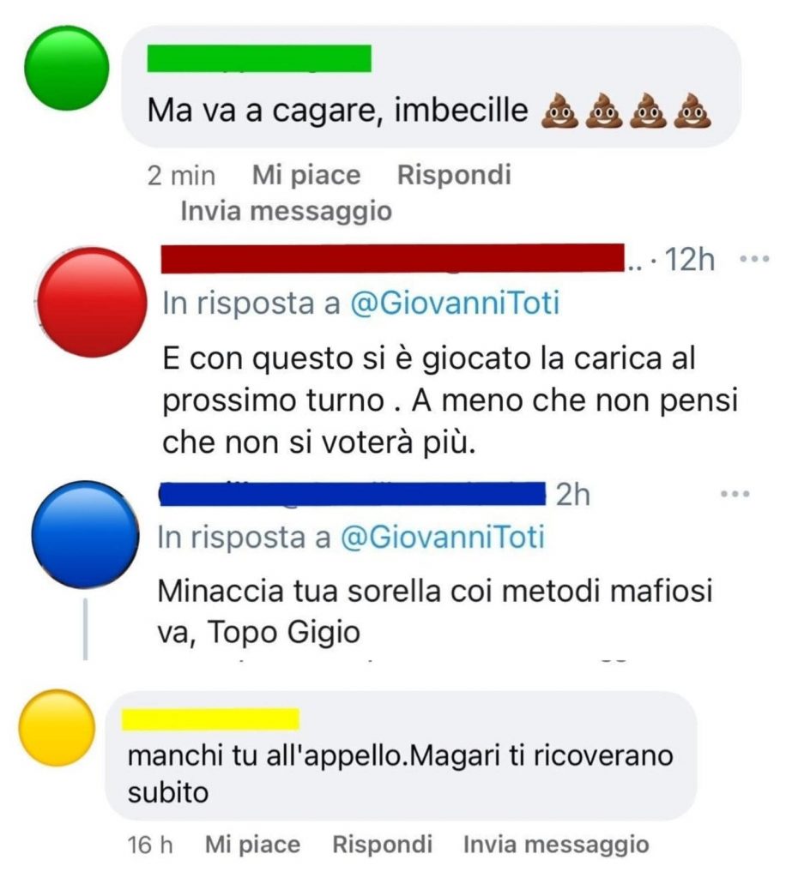
Task: Open more options on the 12h reply
Action: 753,258
